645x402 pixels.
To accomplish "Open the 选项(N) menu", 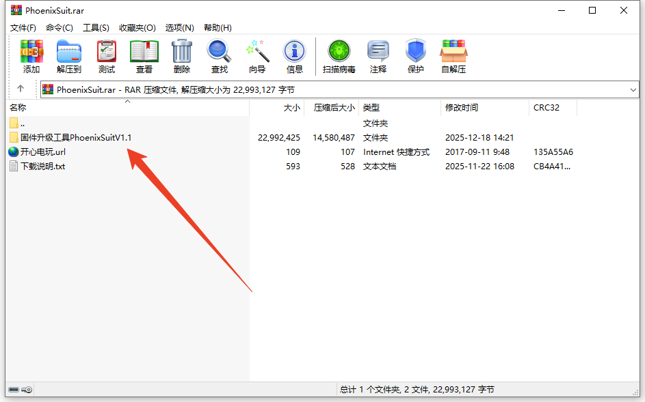I will [x=180, y=28].
